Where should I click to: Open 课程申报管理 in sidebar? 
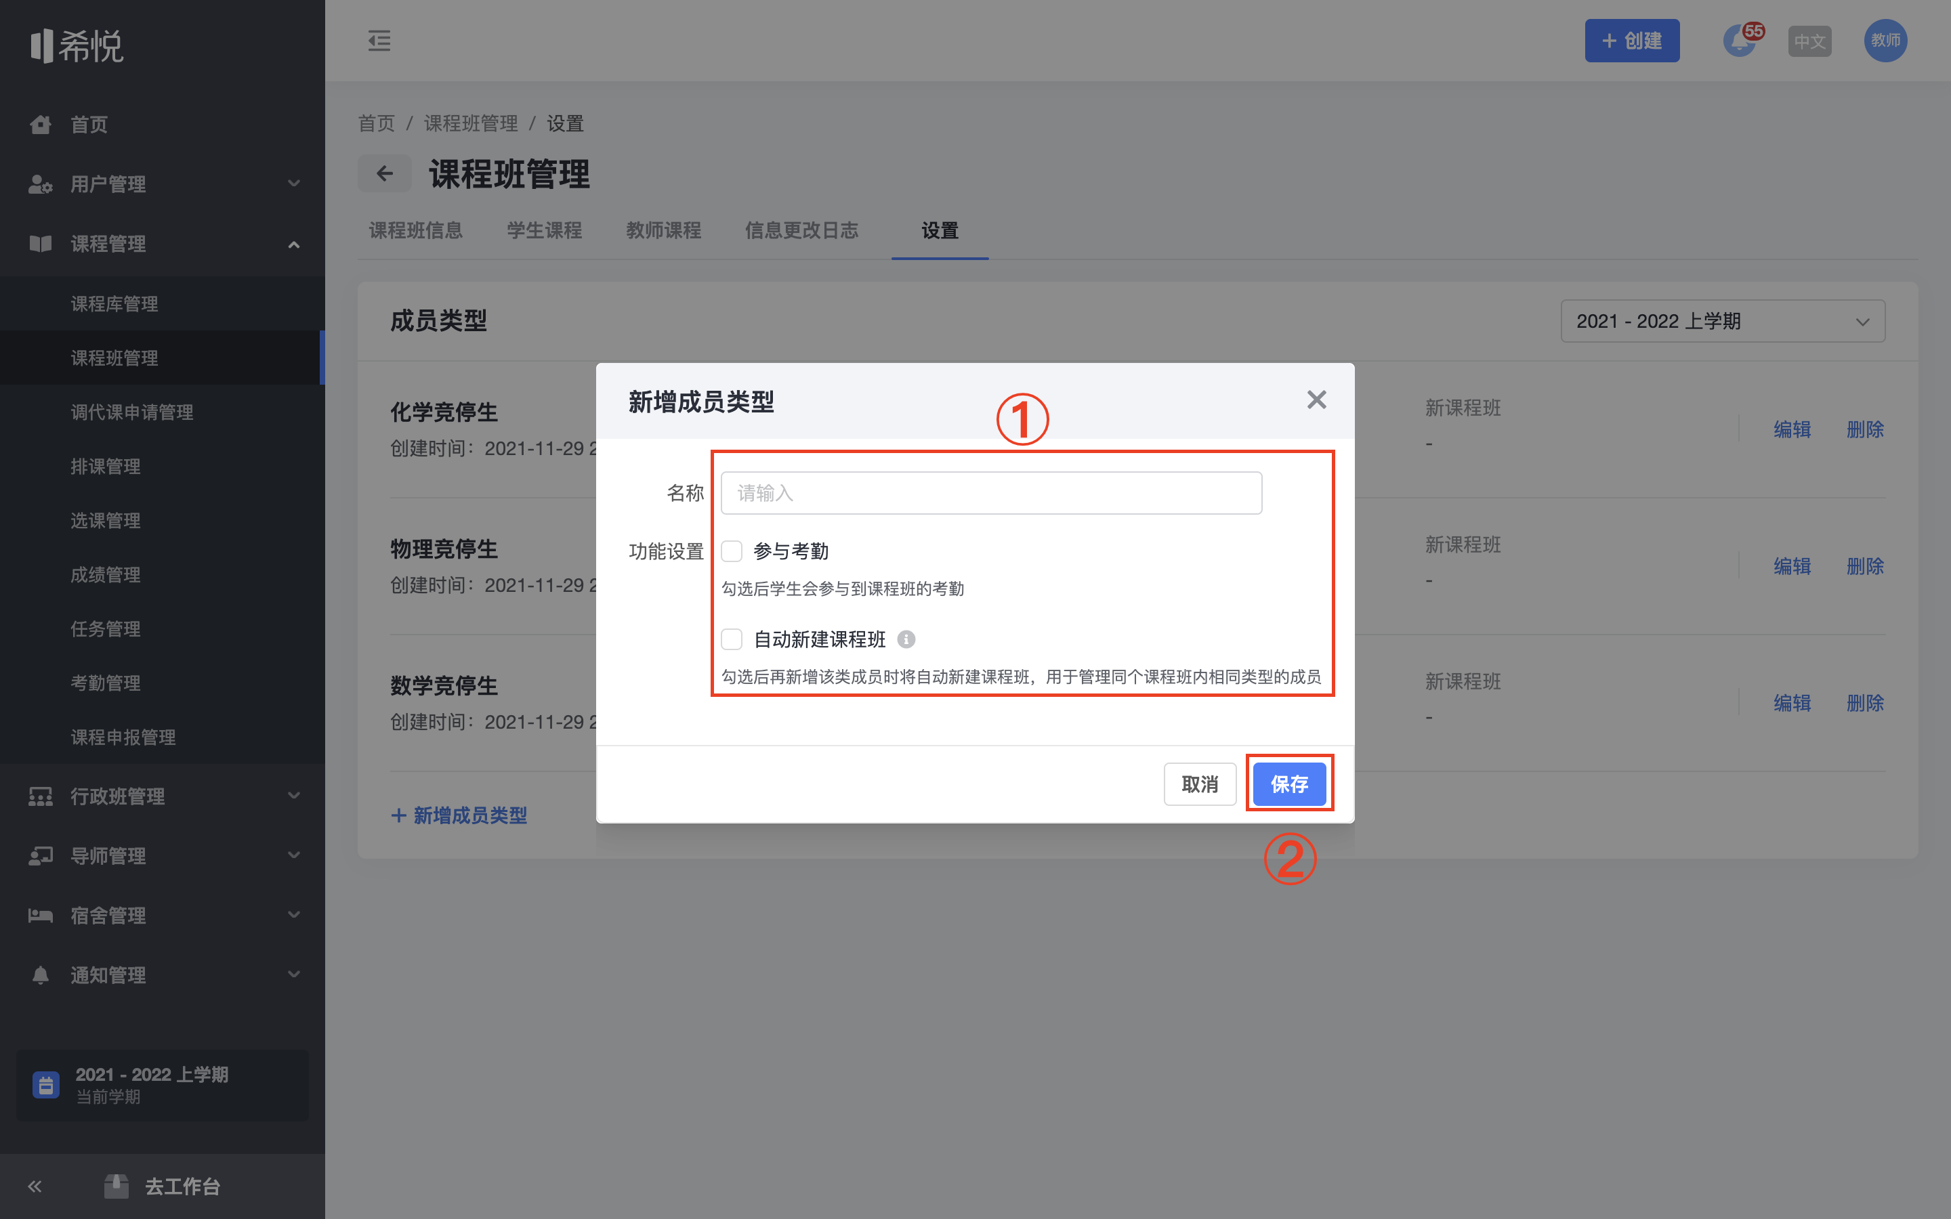pos(162,737)
